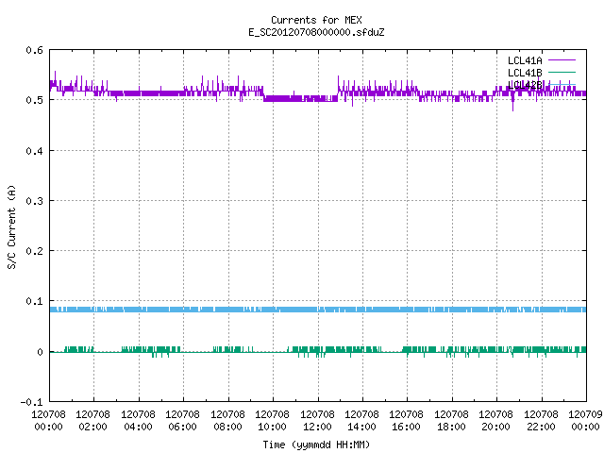Click the 120708 04:00 x-axis tick label

click(139, 421)
